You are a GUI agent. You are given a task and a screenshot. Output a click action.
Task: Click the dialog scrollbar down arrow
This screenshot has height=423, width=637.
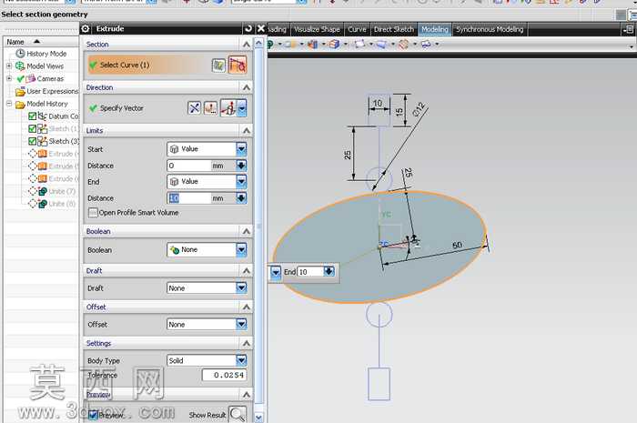point(258,417)
